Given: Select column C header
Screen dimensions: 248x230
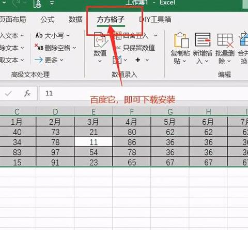Looking at the screenshot, I should pyautogui.click(x=17, y=111).
